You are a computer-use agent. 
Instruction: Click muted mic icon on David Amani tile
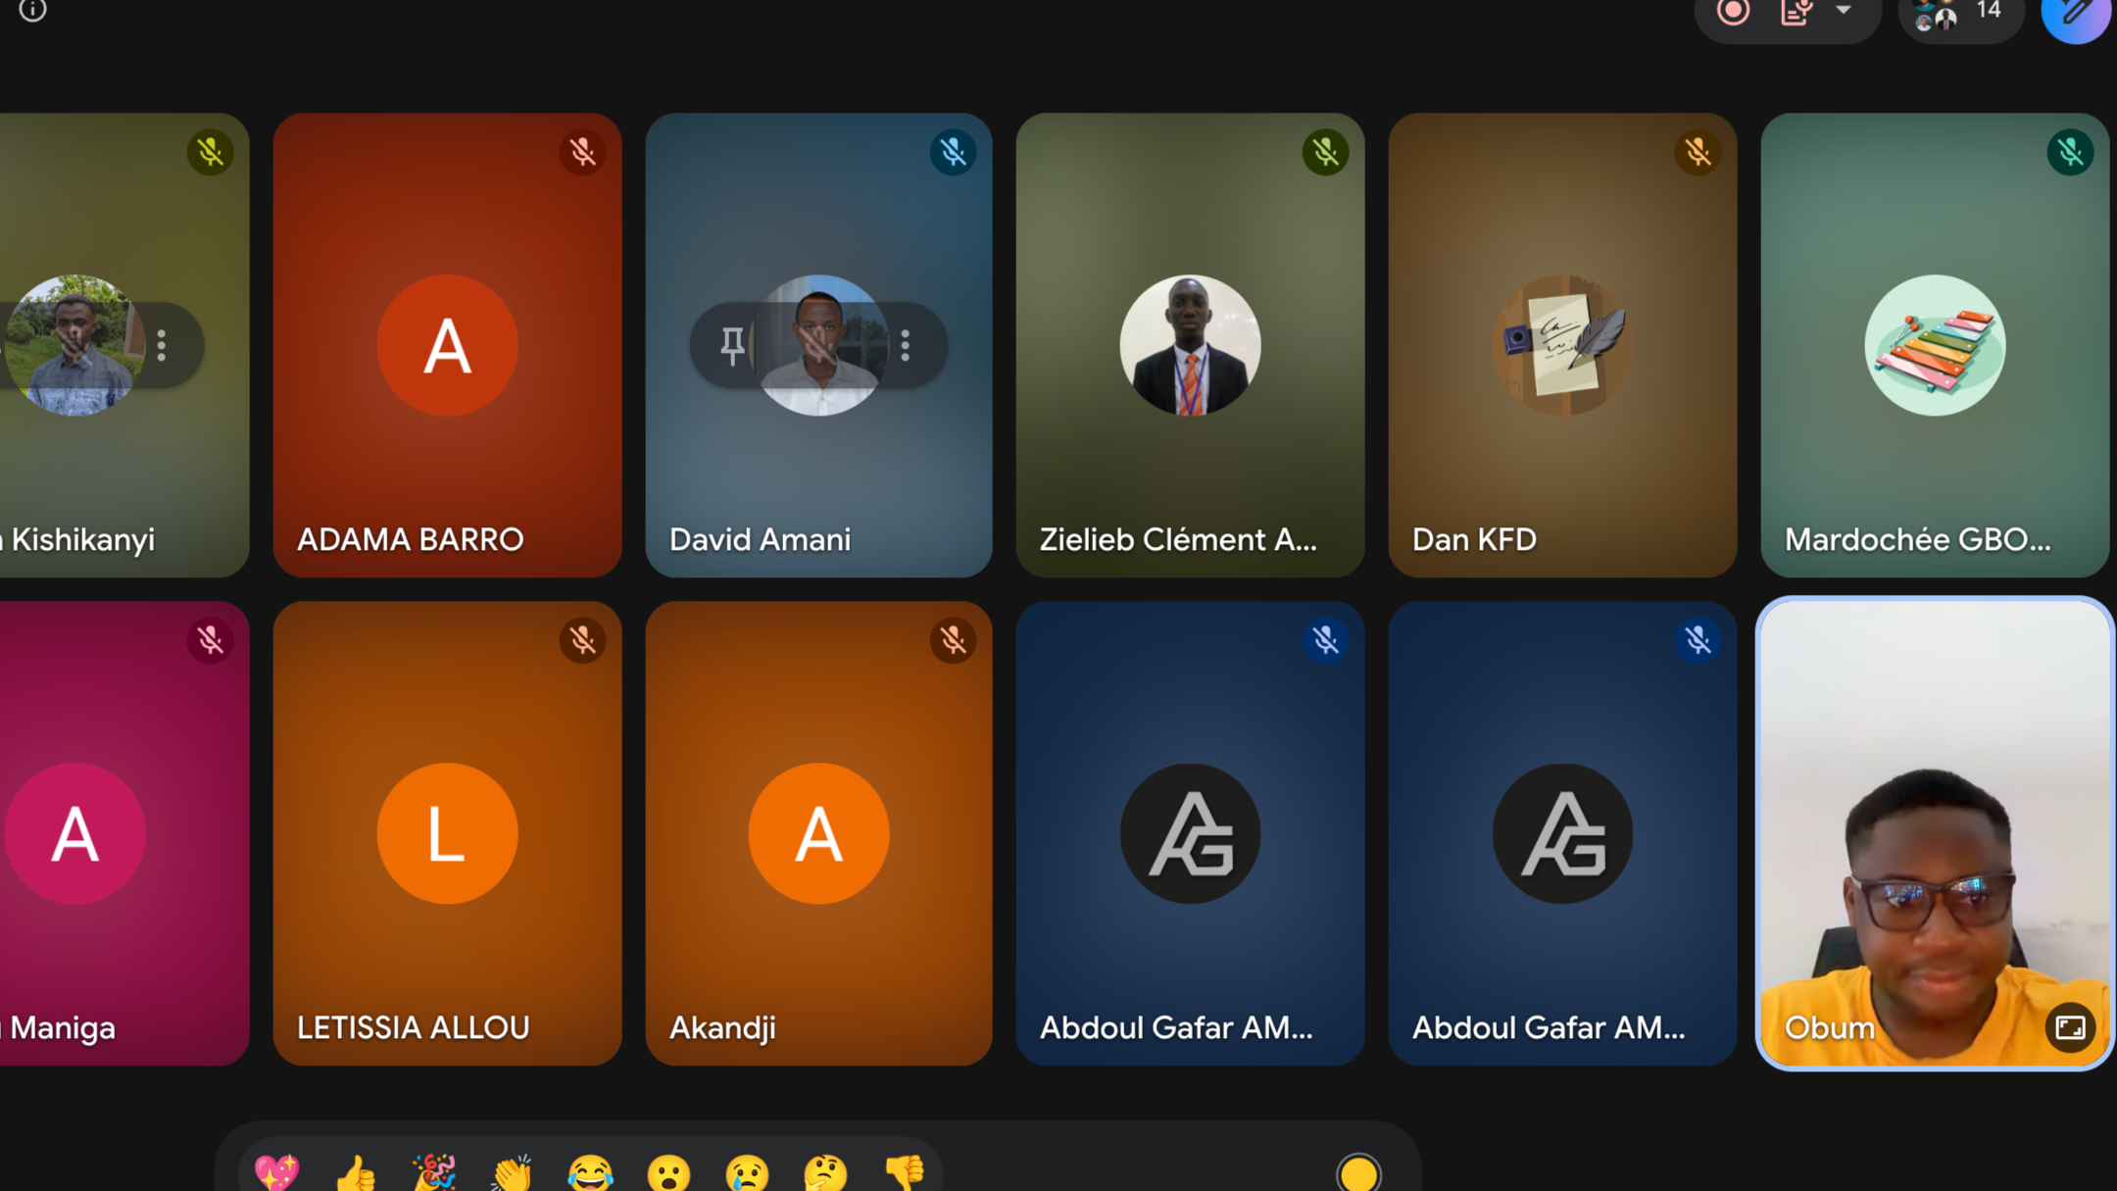[x=953, y=152]
